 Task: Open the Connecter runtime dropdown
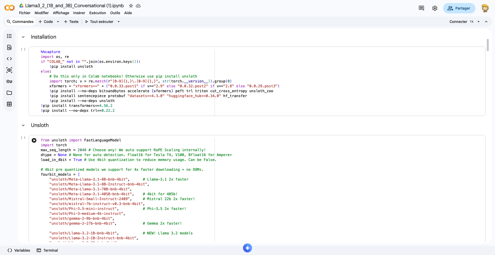click(x=478, y=22)
